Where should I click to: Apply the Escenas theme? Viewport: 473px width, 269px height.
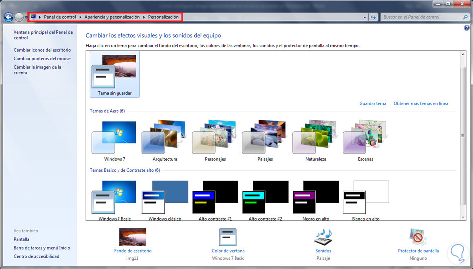click(x=365, y=141)
